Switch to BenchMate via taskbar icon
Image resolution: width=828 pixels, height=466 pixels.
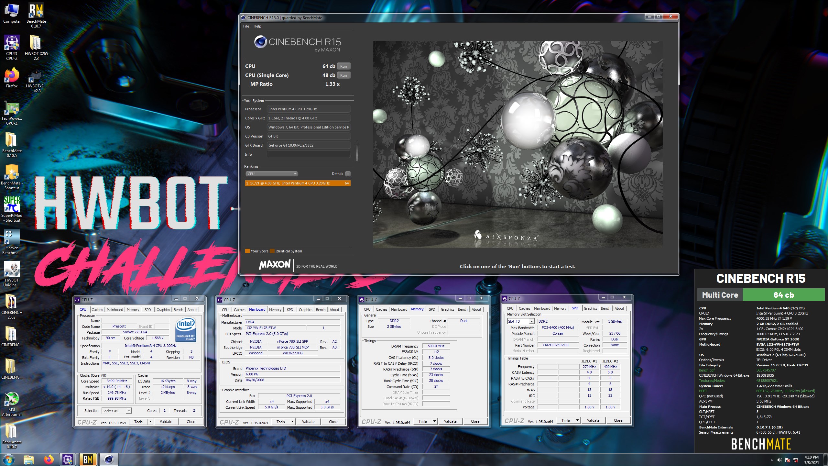(x=88, y=460)
